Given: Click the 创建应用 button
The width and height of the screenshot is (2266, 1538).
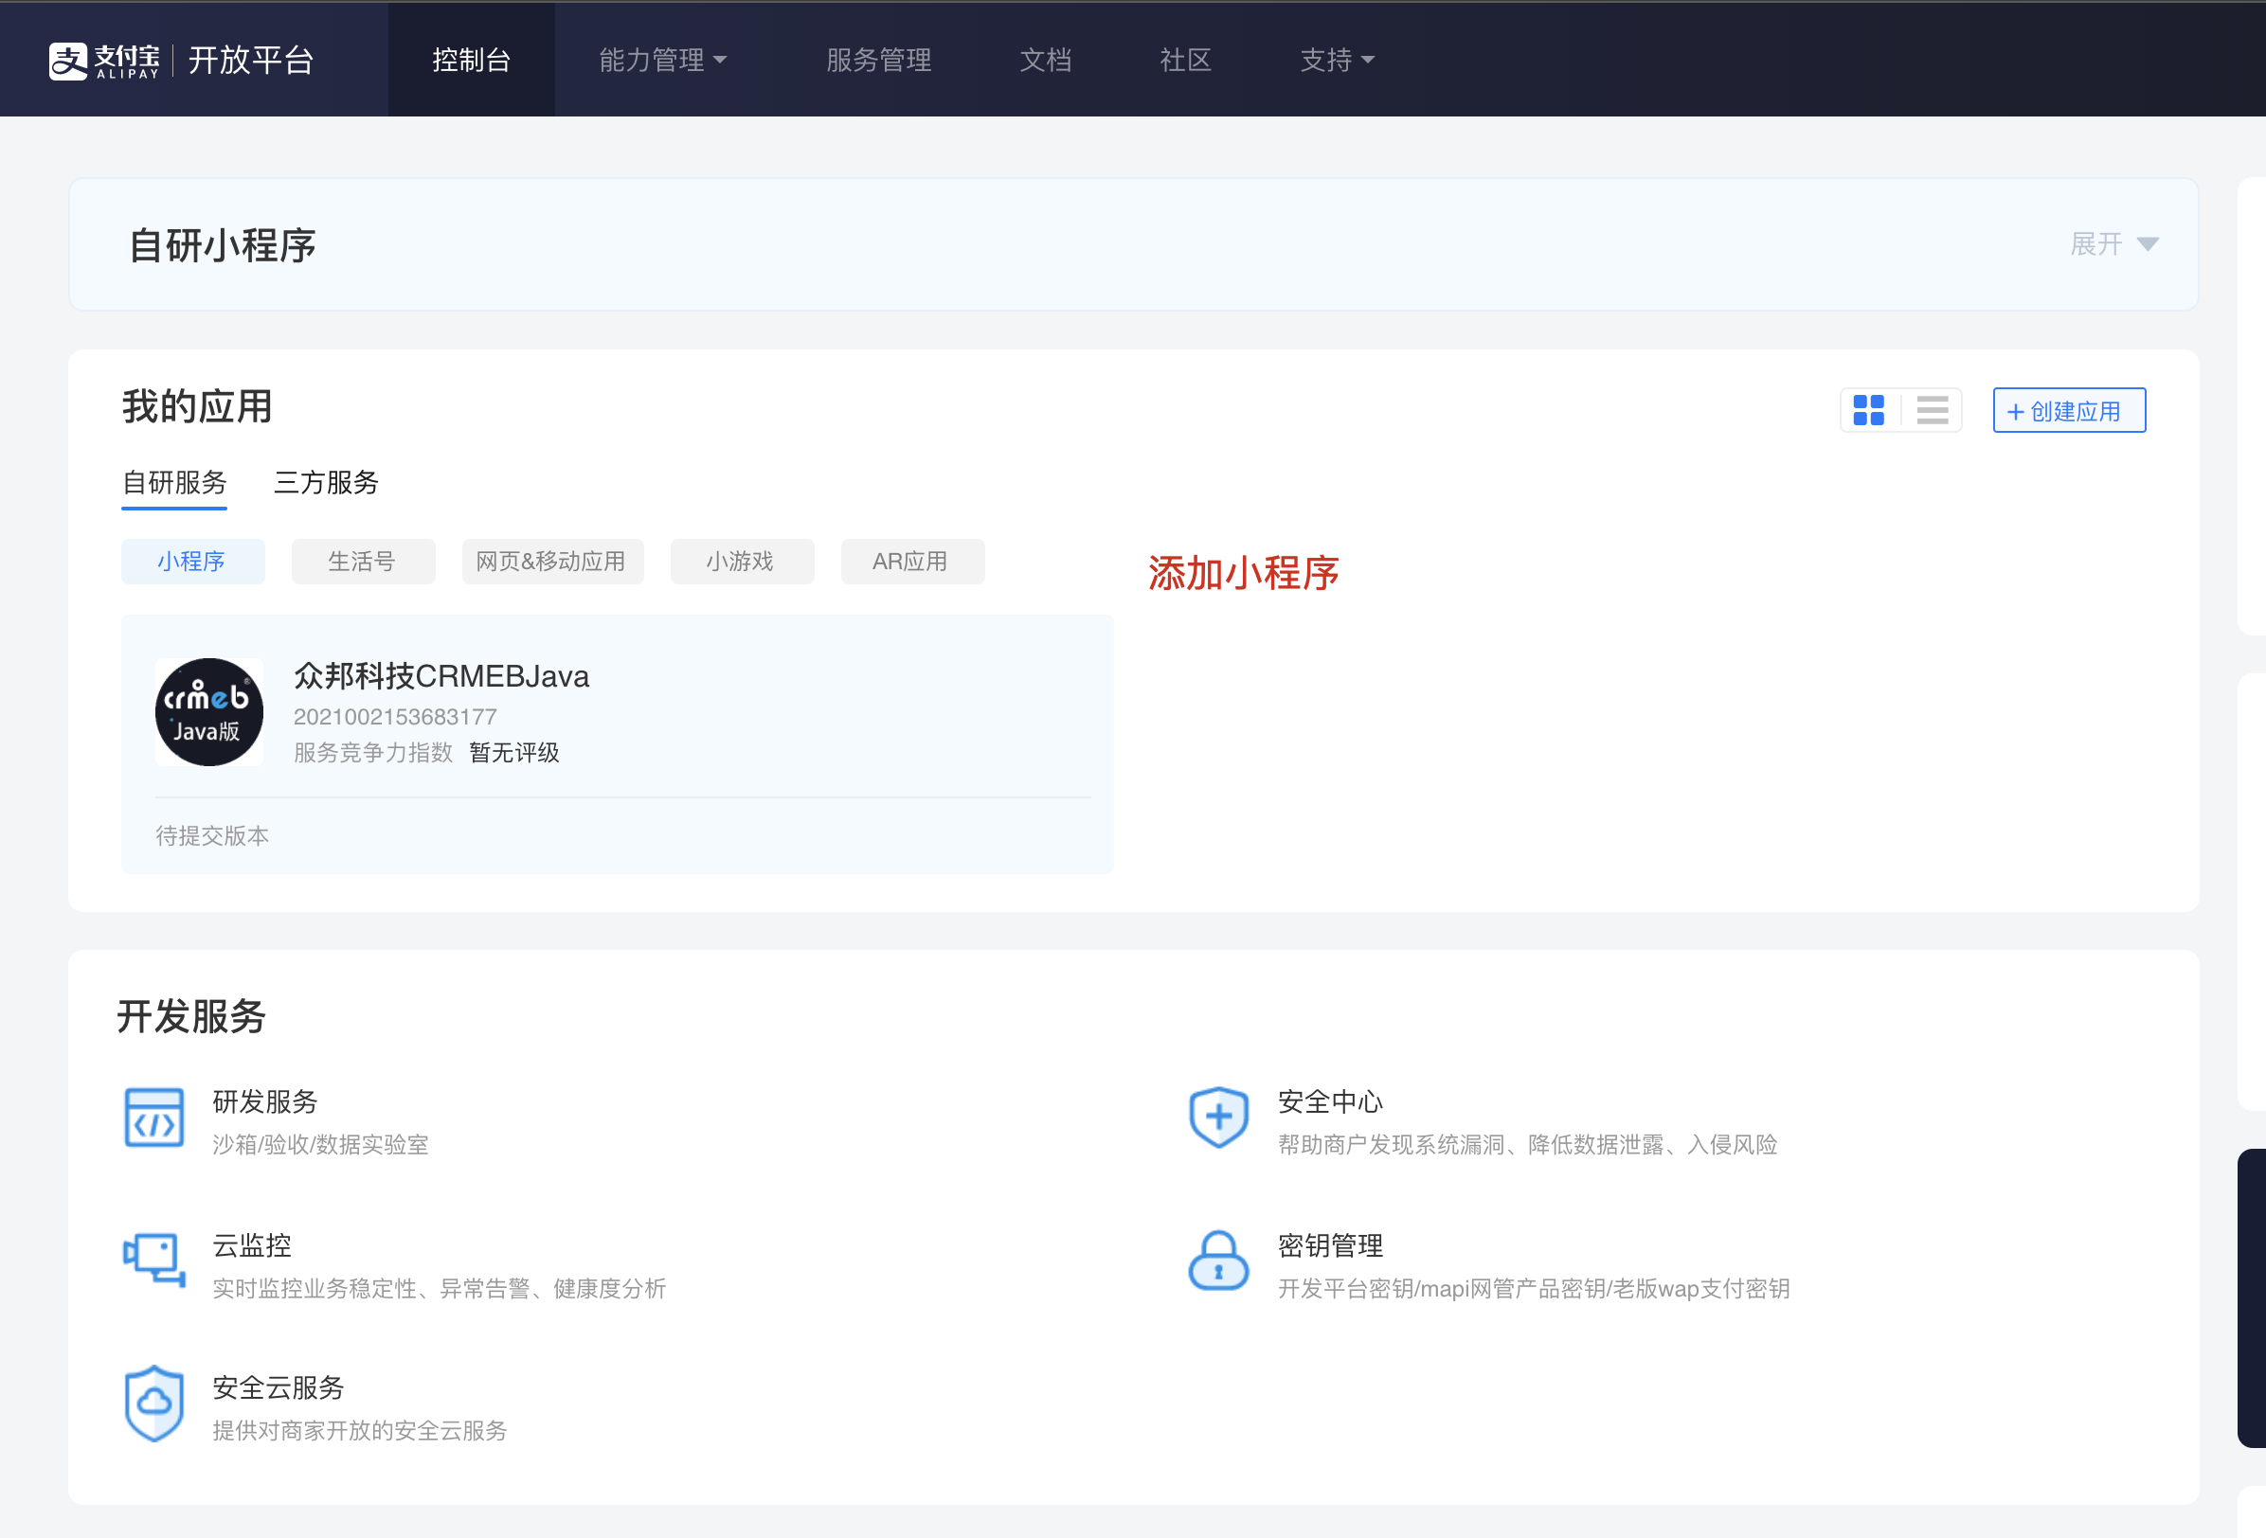Looking at the screenshot, I should [2068, 410].
